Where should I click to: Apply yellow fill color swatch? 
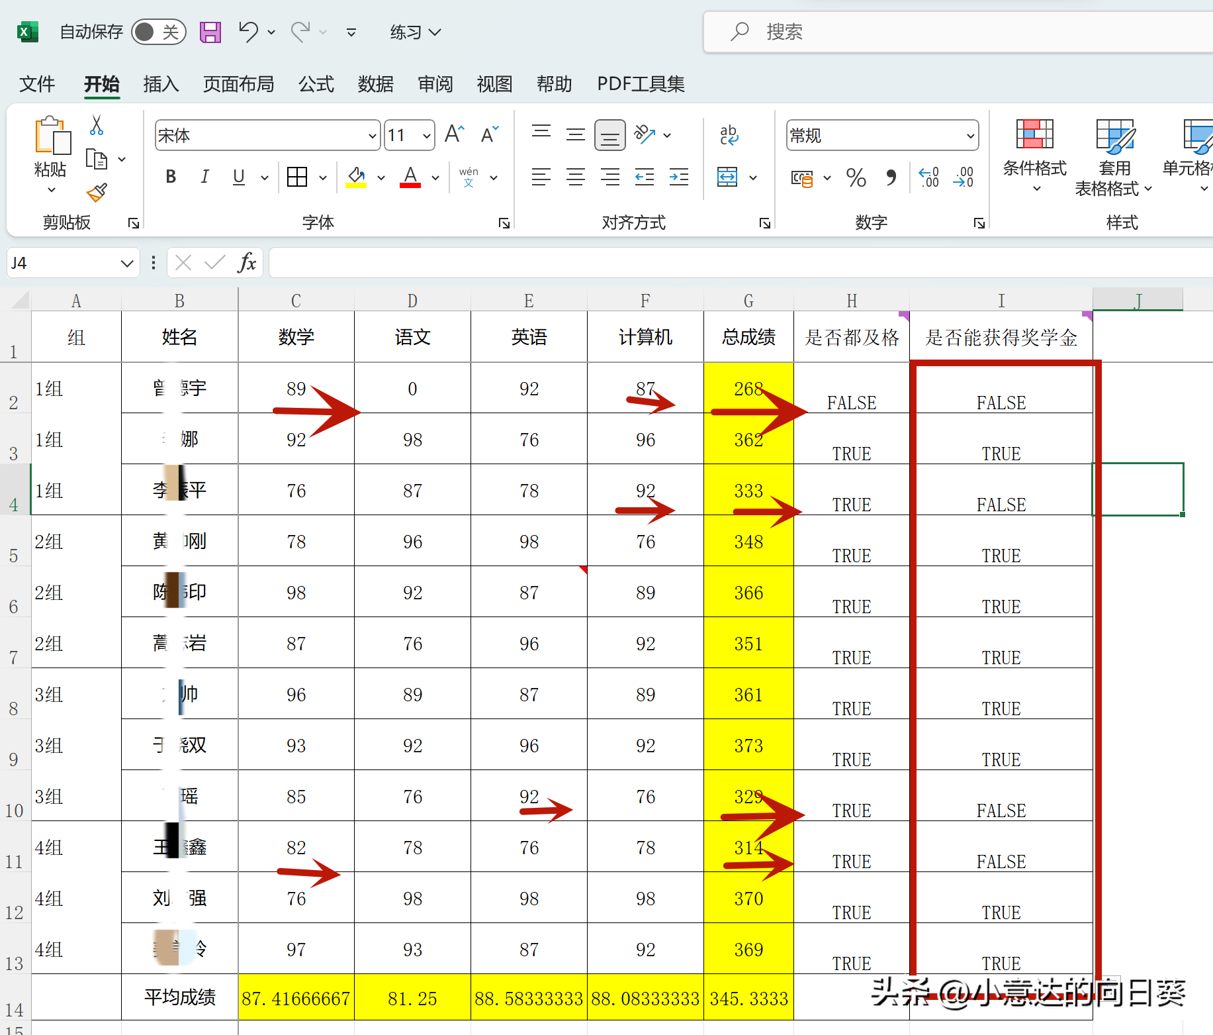(x=356, y=177)
